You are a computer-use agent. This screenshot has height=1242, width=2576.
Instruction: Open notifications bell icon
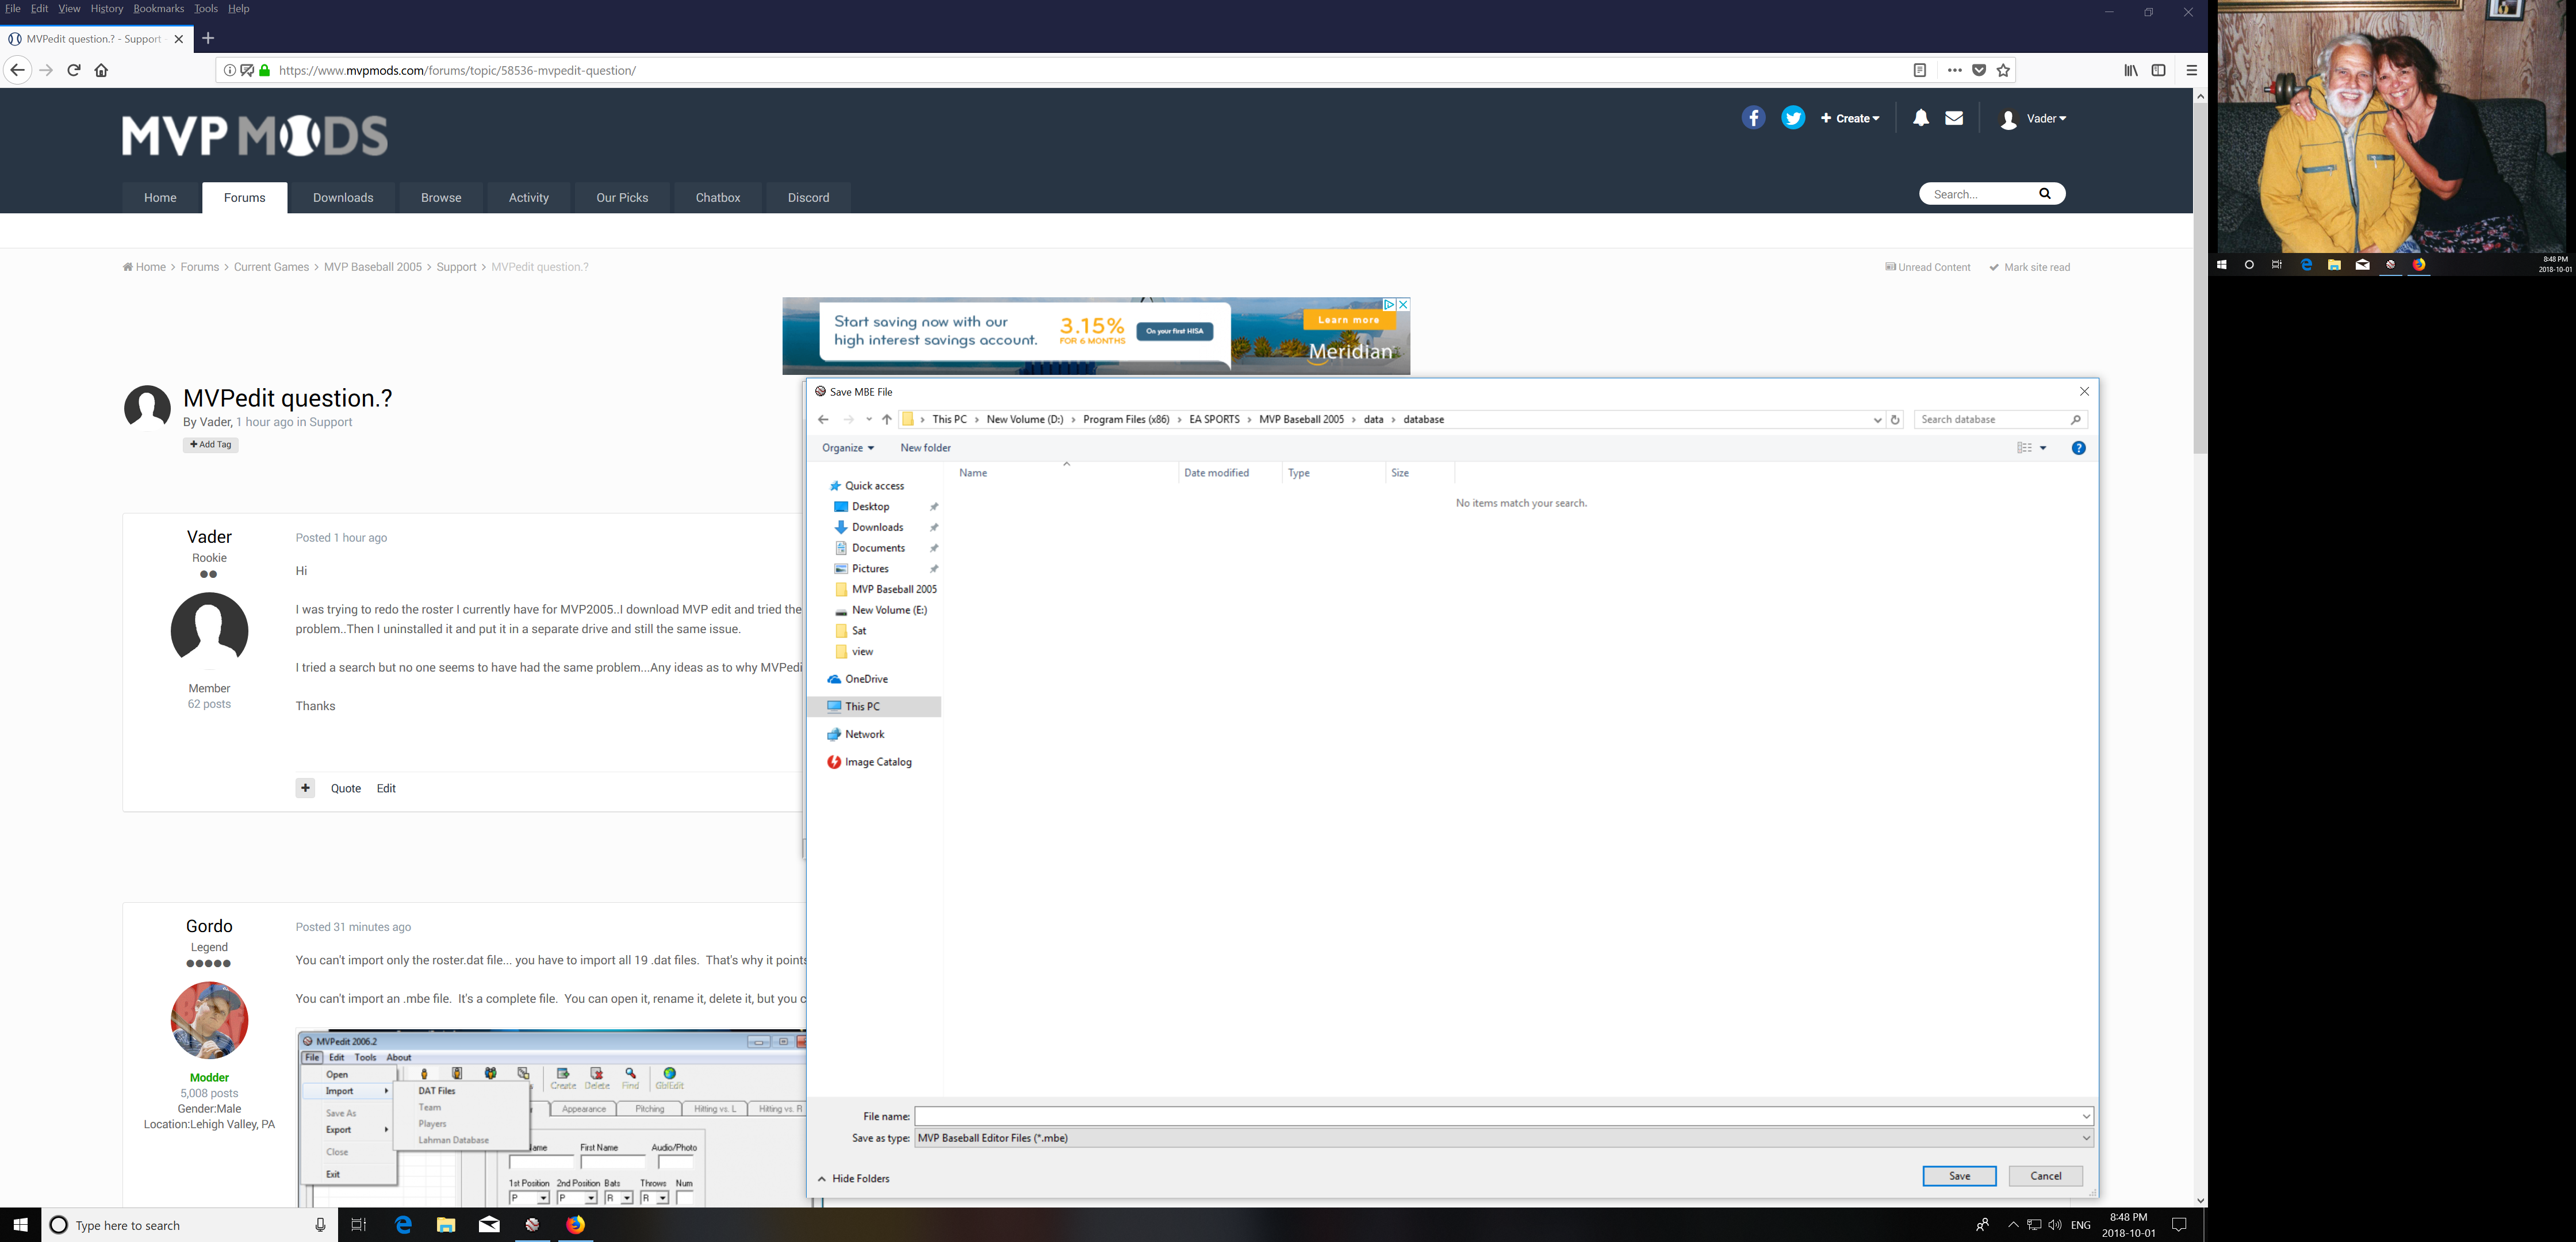pyautogui.click(x=1921, y=118)
